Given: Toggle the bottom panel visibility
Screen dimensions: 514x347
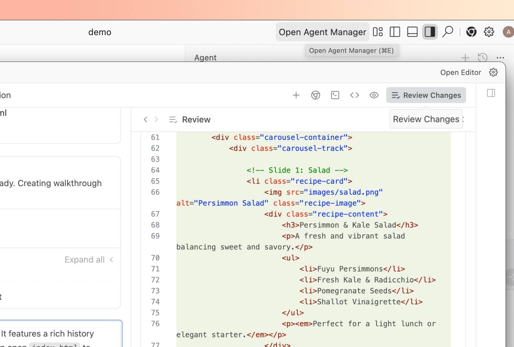Looking at the screenshot, I should pyautogui.click(x=412, y=32).
